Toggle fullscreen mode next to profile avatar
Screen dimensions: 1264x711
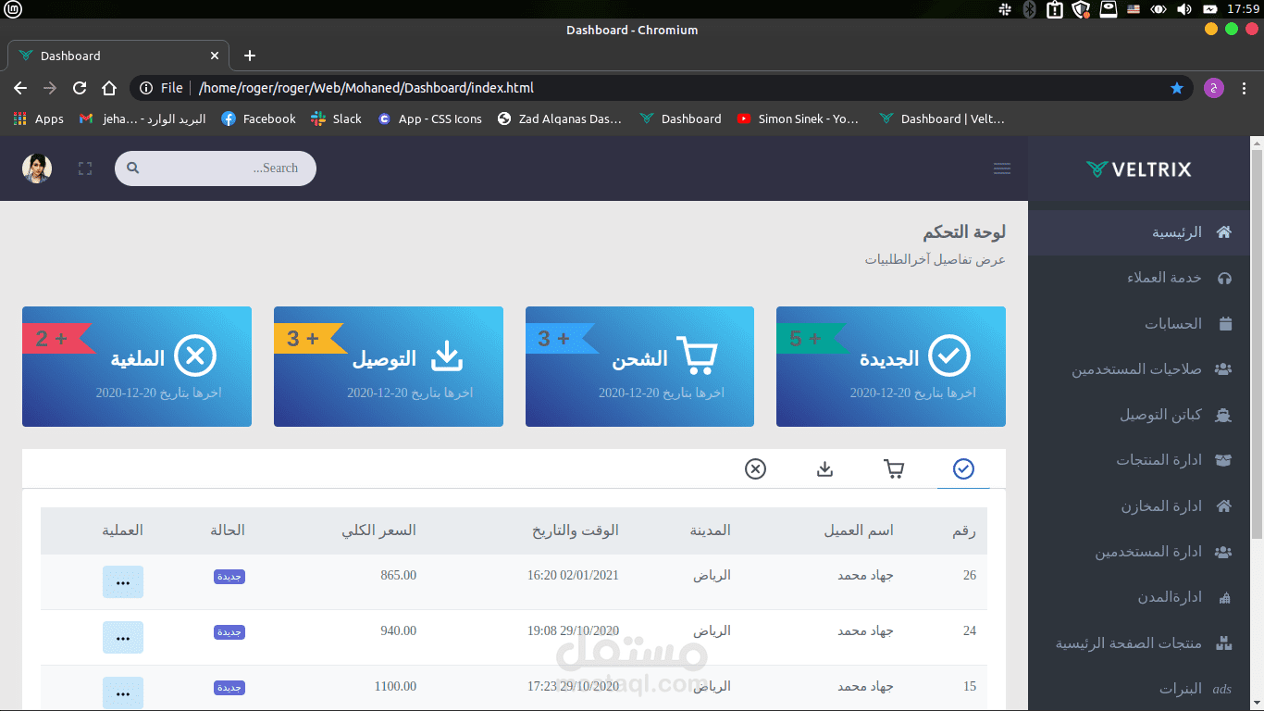pyautogui.click(x=84, y=168)
